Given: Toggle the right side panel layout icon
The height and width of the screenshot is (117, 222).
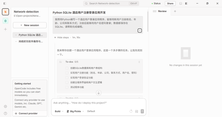Looking at the screenshot, I should (x=186, y=4).
